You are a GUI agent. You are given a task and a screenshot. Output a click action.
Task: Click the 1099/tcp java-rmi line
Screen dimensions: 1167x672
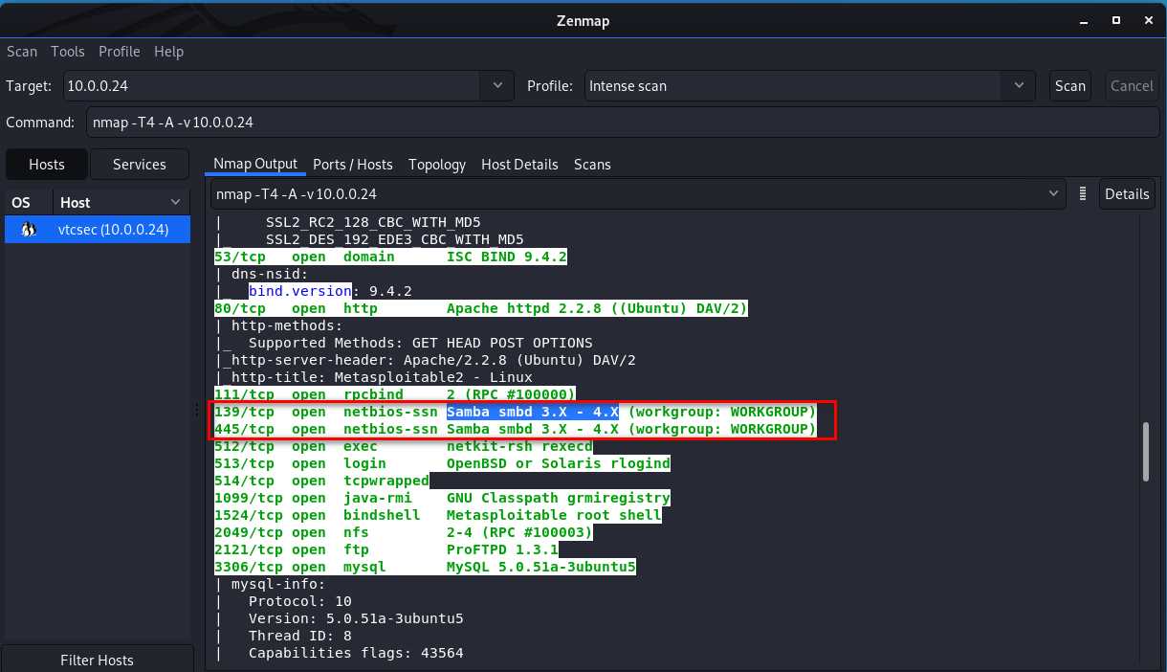point(442,498)
